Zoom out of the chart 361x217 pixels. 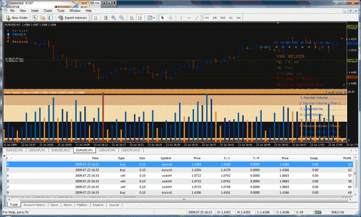[x=121, y=18]
